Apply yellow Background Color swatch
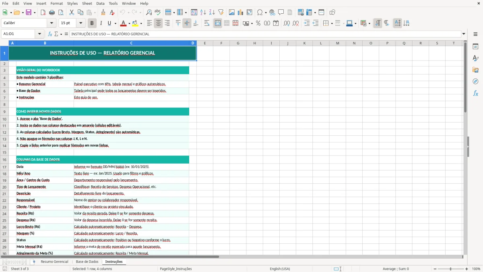Screen dimensions: 483x272 (x=135, y=23)
